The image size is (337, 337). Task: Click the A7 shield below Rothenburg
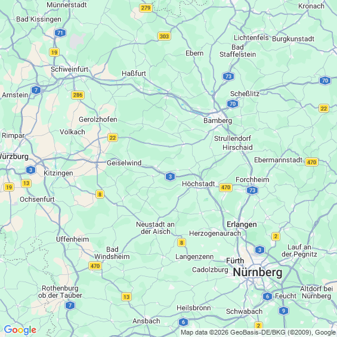pos(70,305)
